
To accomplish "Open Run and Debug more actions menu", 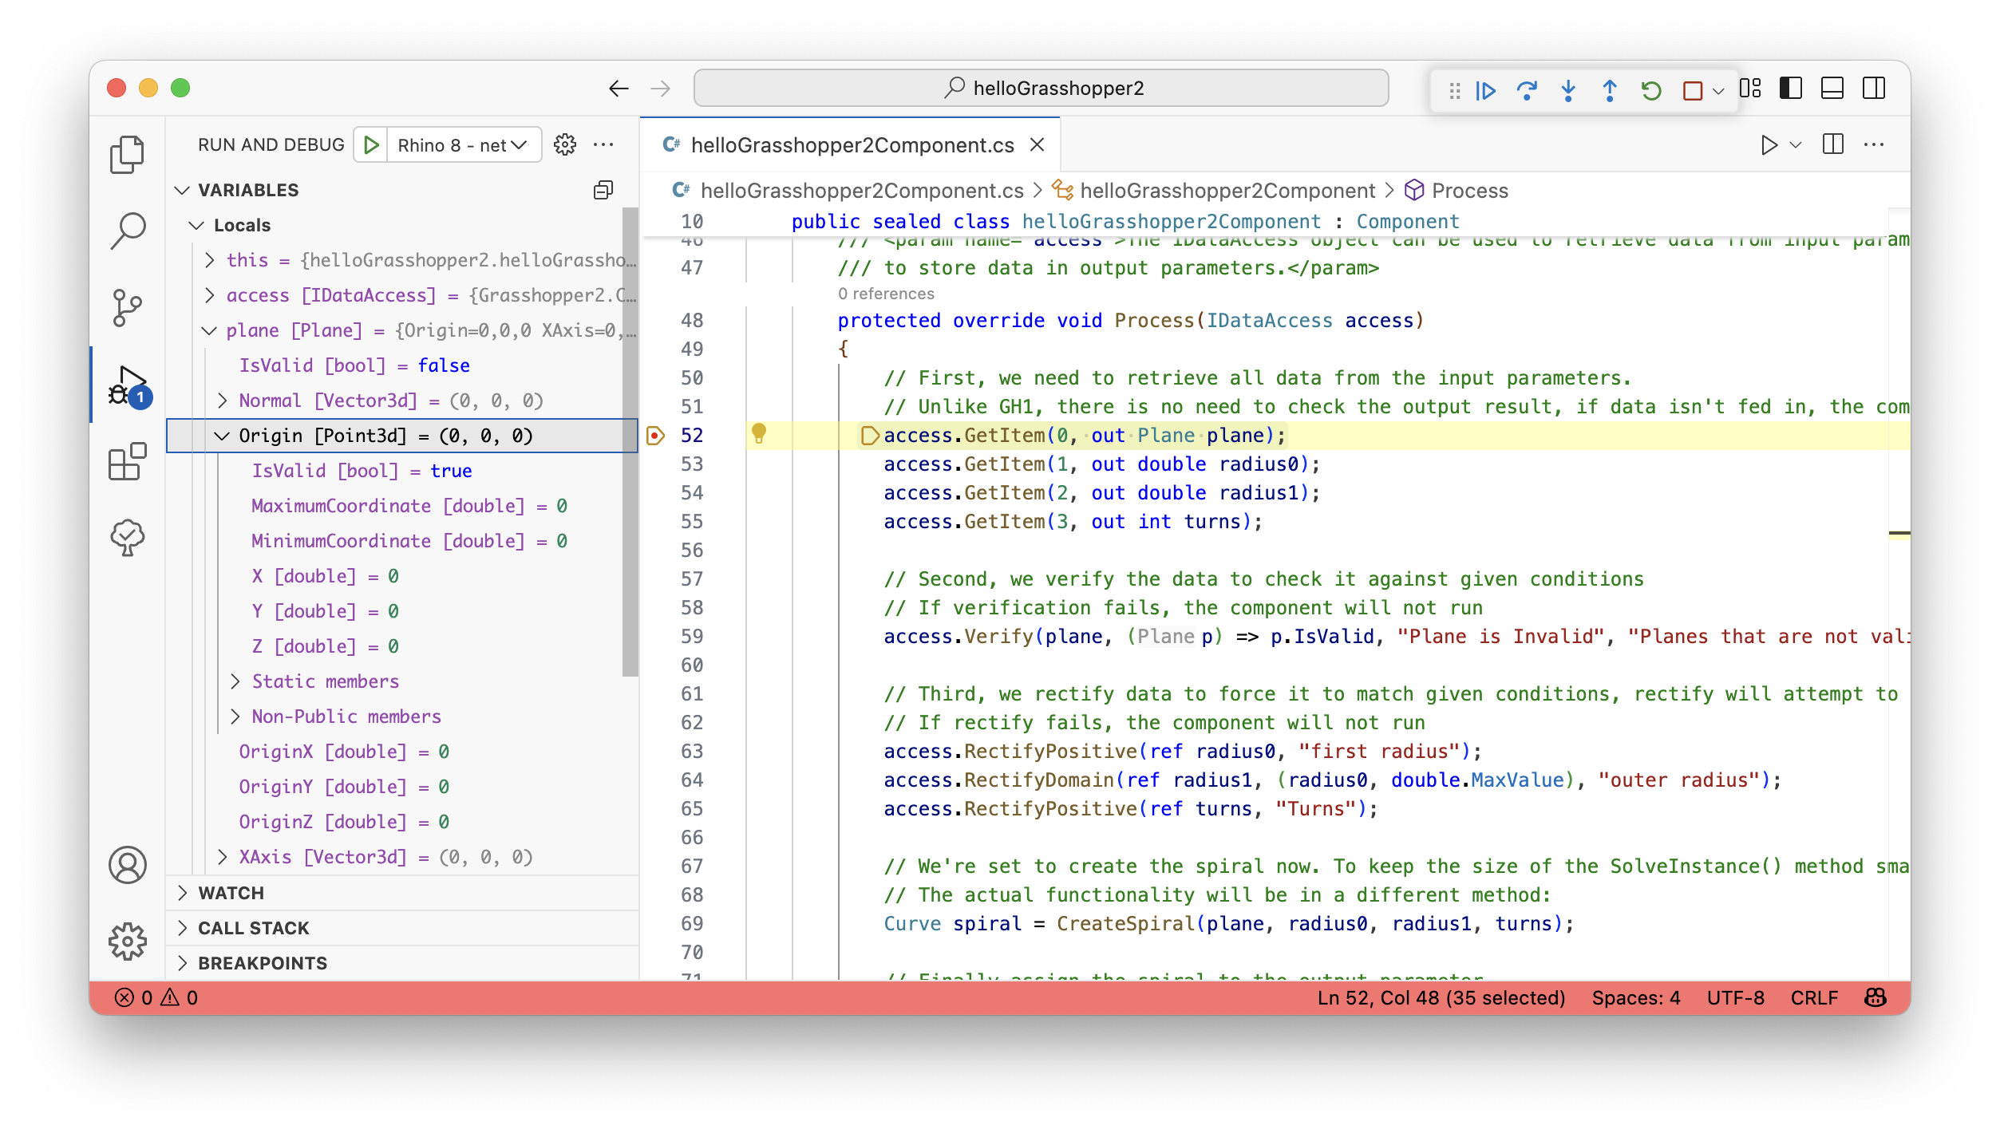I will [604, 144].
